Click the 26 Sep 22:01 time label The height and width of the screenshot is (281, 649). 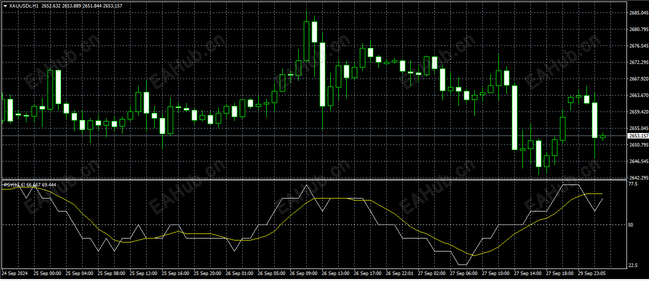coord(399,273)
